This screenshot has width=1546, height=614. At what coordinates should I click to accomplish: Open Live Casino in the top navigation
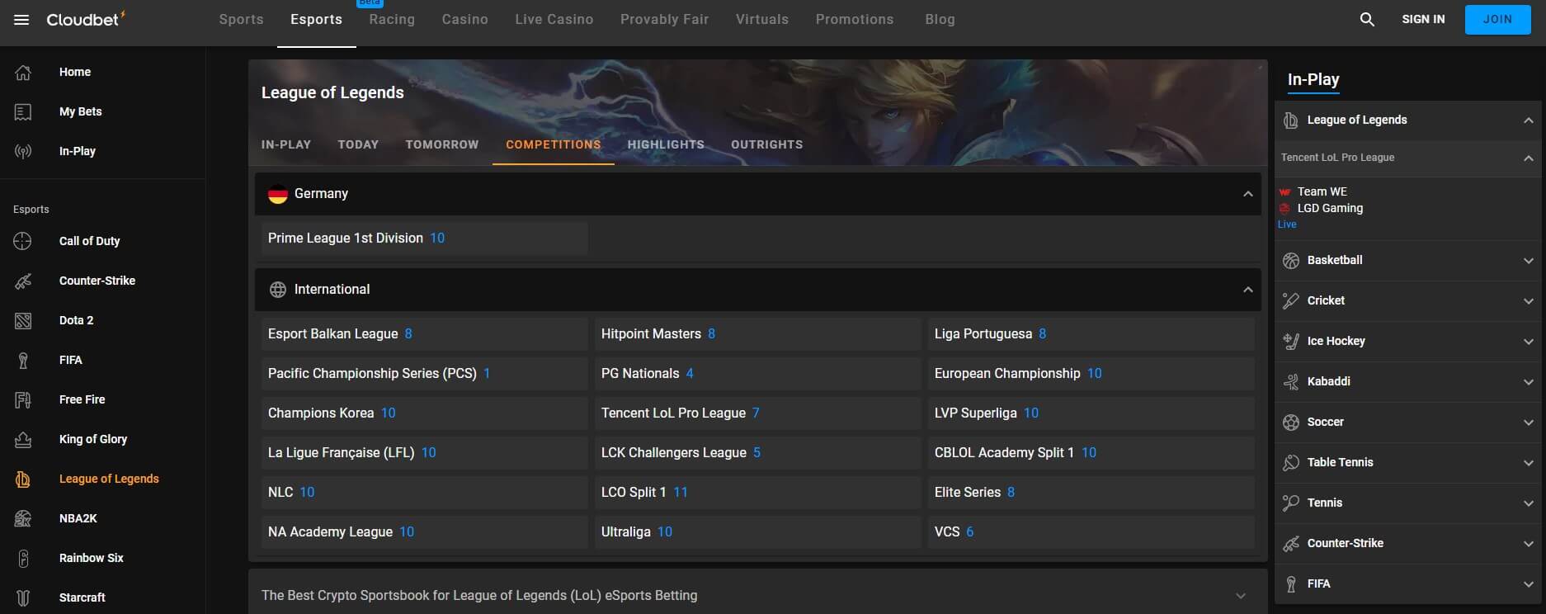click(x=554, y=19)
